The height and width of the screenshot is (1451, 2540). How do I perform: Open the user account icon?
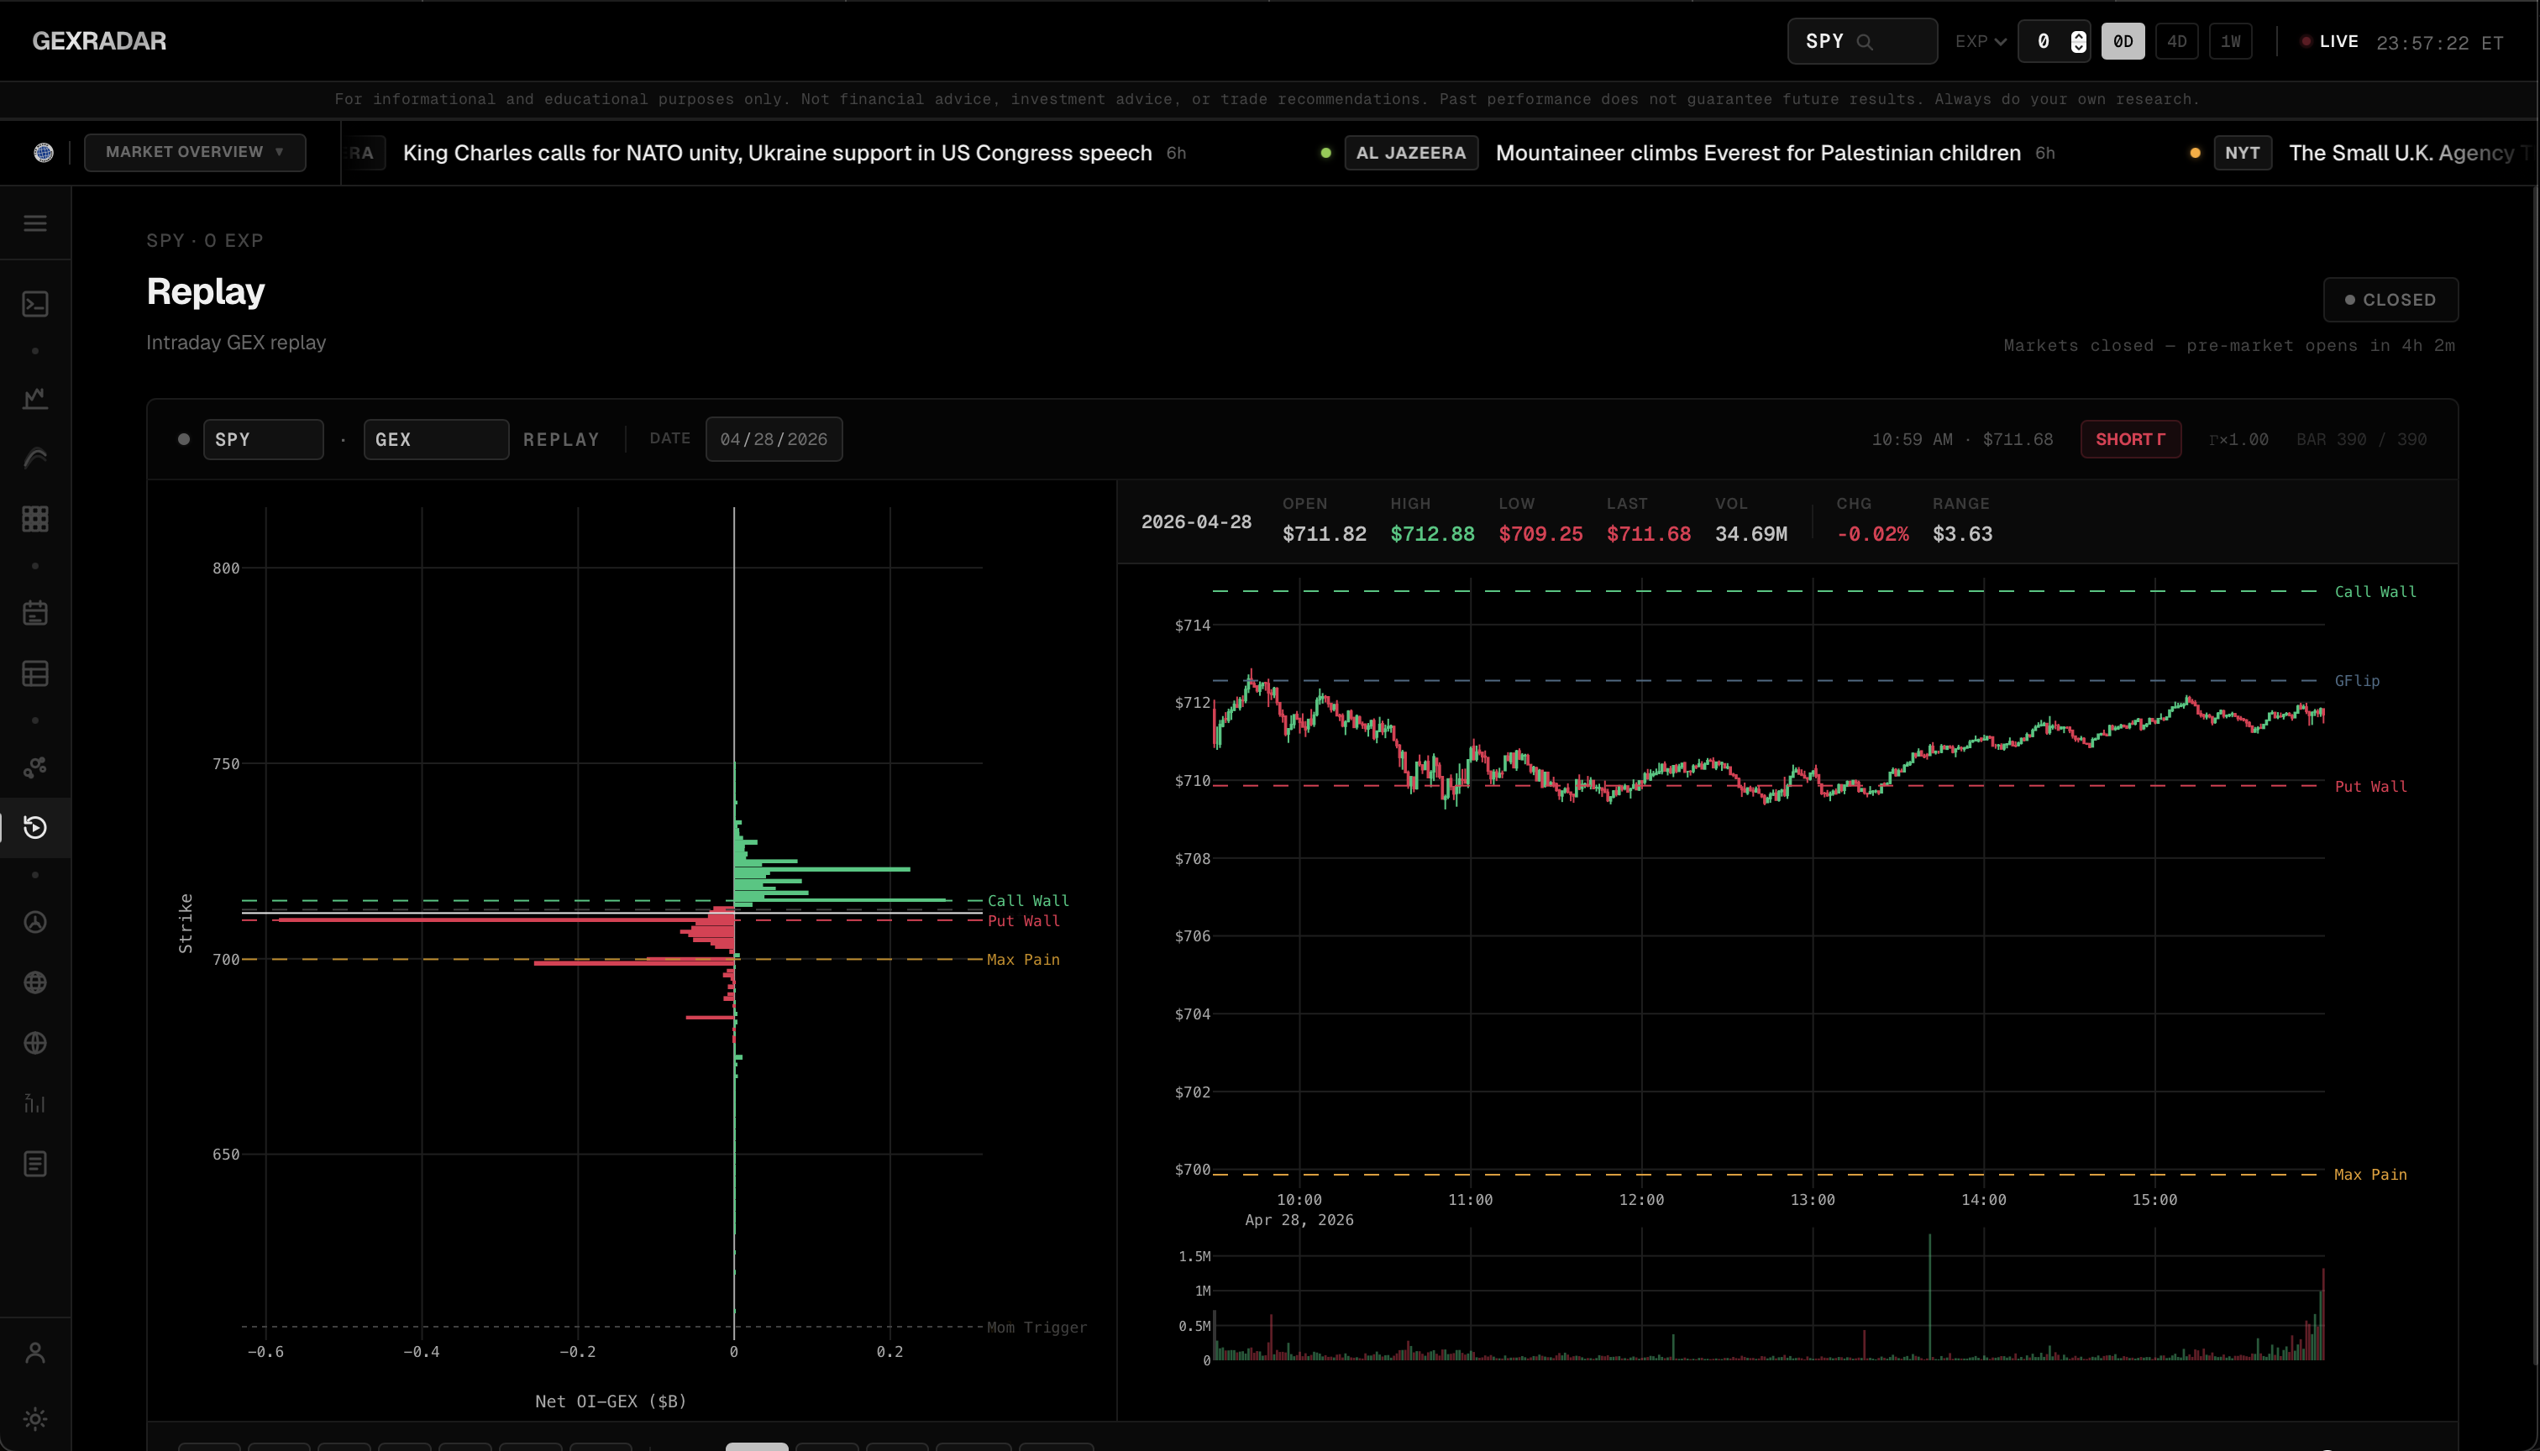pos(35,1353)
